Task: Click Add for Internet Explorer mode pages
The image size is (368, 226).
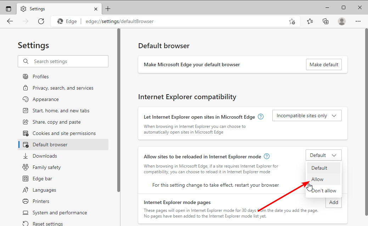Action: [334, 202]
